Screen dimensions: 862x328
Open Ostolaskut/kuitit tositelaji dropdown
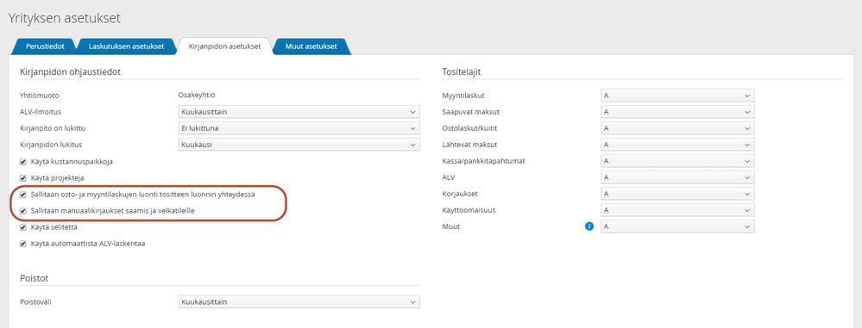677,128
